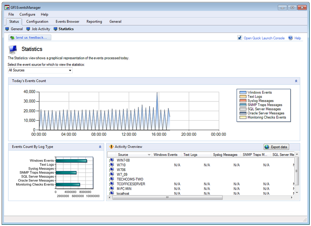
Task: Click the Windows Events bar in chart
Action: [x=71, y=161]
